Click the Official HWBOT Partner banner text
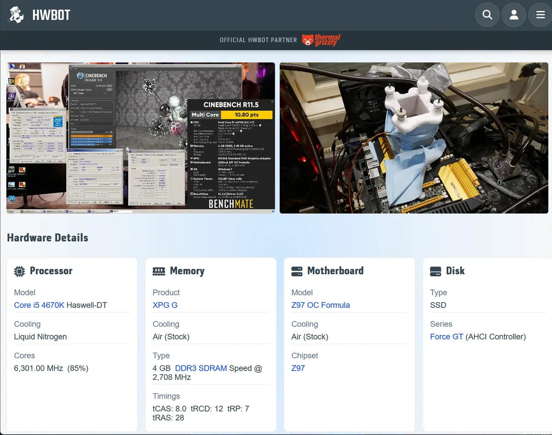Viewport: 552px width, 435px height. point(259,40)
